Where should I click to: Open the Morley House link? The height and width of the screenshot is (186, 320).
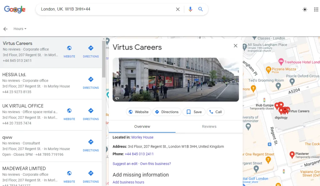(x=142, y=137)
